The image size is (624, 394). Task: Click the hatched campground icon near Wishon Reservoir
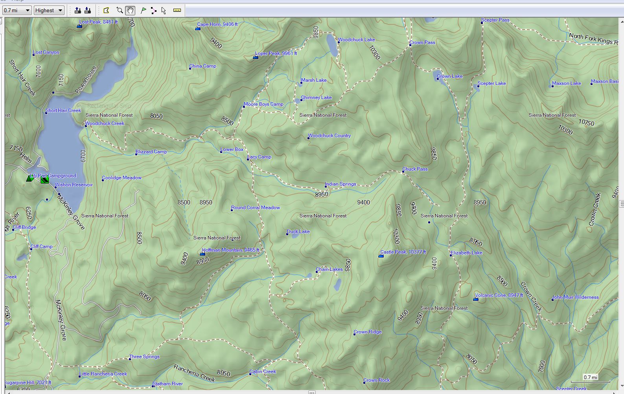44,180
